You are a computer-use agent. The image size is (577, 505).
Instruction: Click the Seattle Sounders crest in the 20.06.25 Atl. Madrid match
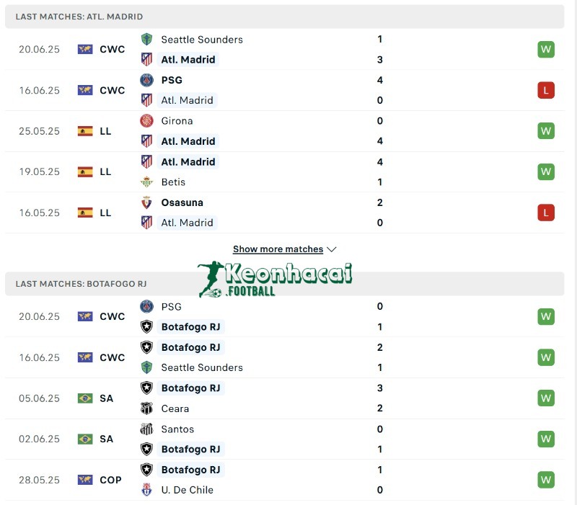146,40
